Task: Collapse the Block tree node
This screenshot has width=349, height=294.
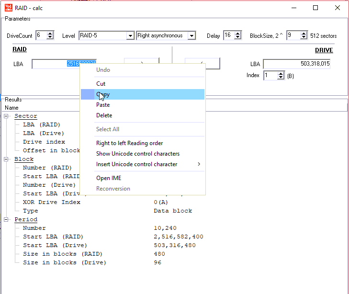Action: pos(6,159)
